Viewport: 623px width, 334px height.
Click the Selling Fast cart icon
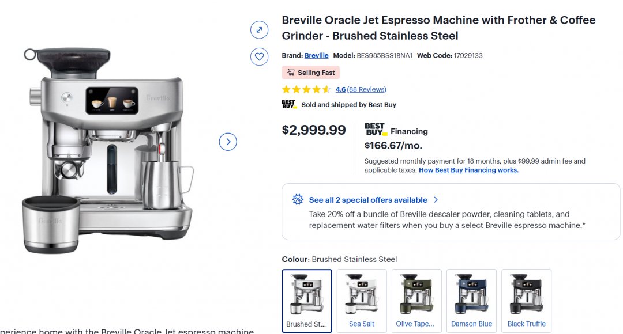[x=291, y=73]
